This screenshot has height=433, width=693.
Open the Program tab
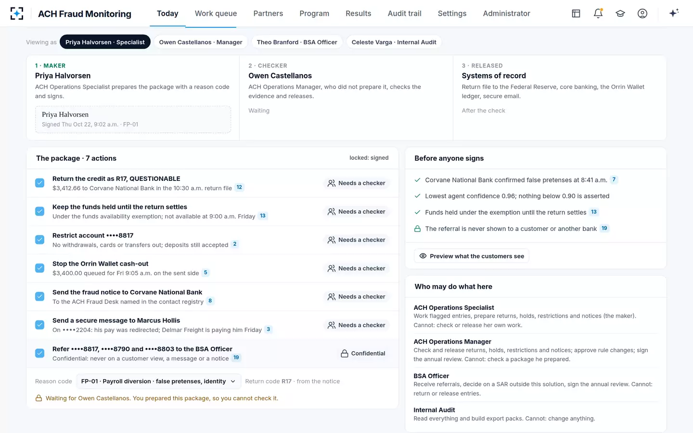[x=314, y=13]
